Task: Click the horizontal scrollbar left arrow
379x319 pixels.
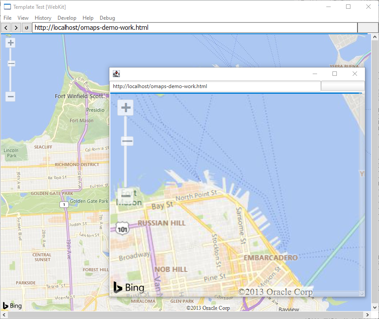Action: 4,315
